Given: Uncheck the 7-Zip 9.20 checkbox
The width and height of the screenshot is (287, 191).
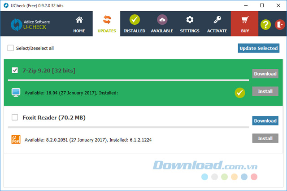Looking at the screenshot, I should click(x=15, y=70).
